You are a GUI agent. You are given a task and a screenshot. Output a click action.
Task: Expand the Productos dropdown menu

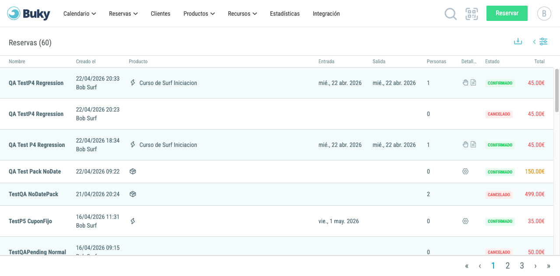pos(199,14)
